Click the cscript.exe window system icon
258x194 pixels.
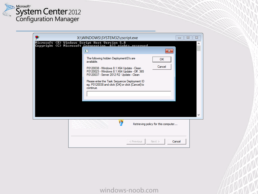point(37,38)
